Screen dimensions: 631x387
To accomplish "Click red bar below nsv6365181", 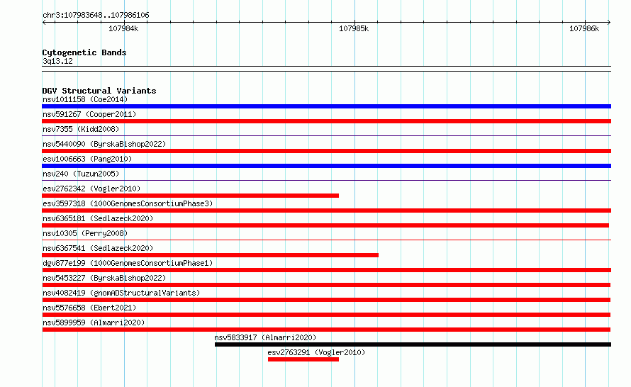I will pos(325,225).
